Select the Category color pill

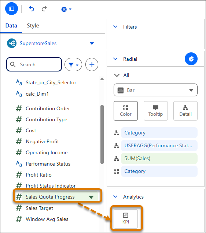(x=159, y=171)
